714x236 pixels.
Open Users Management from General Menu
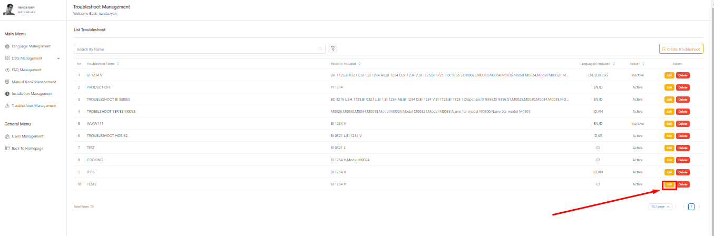coord(27,136)
